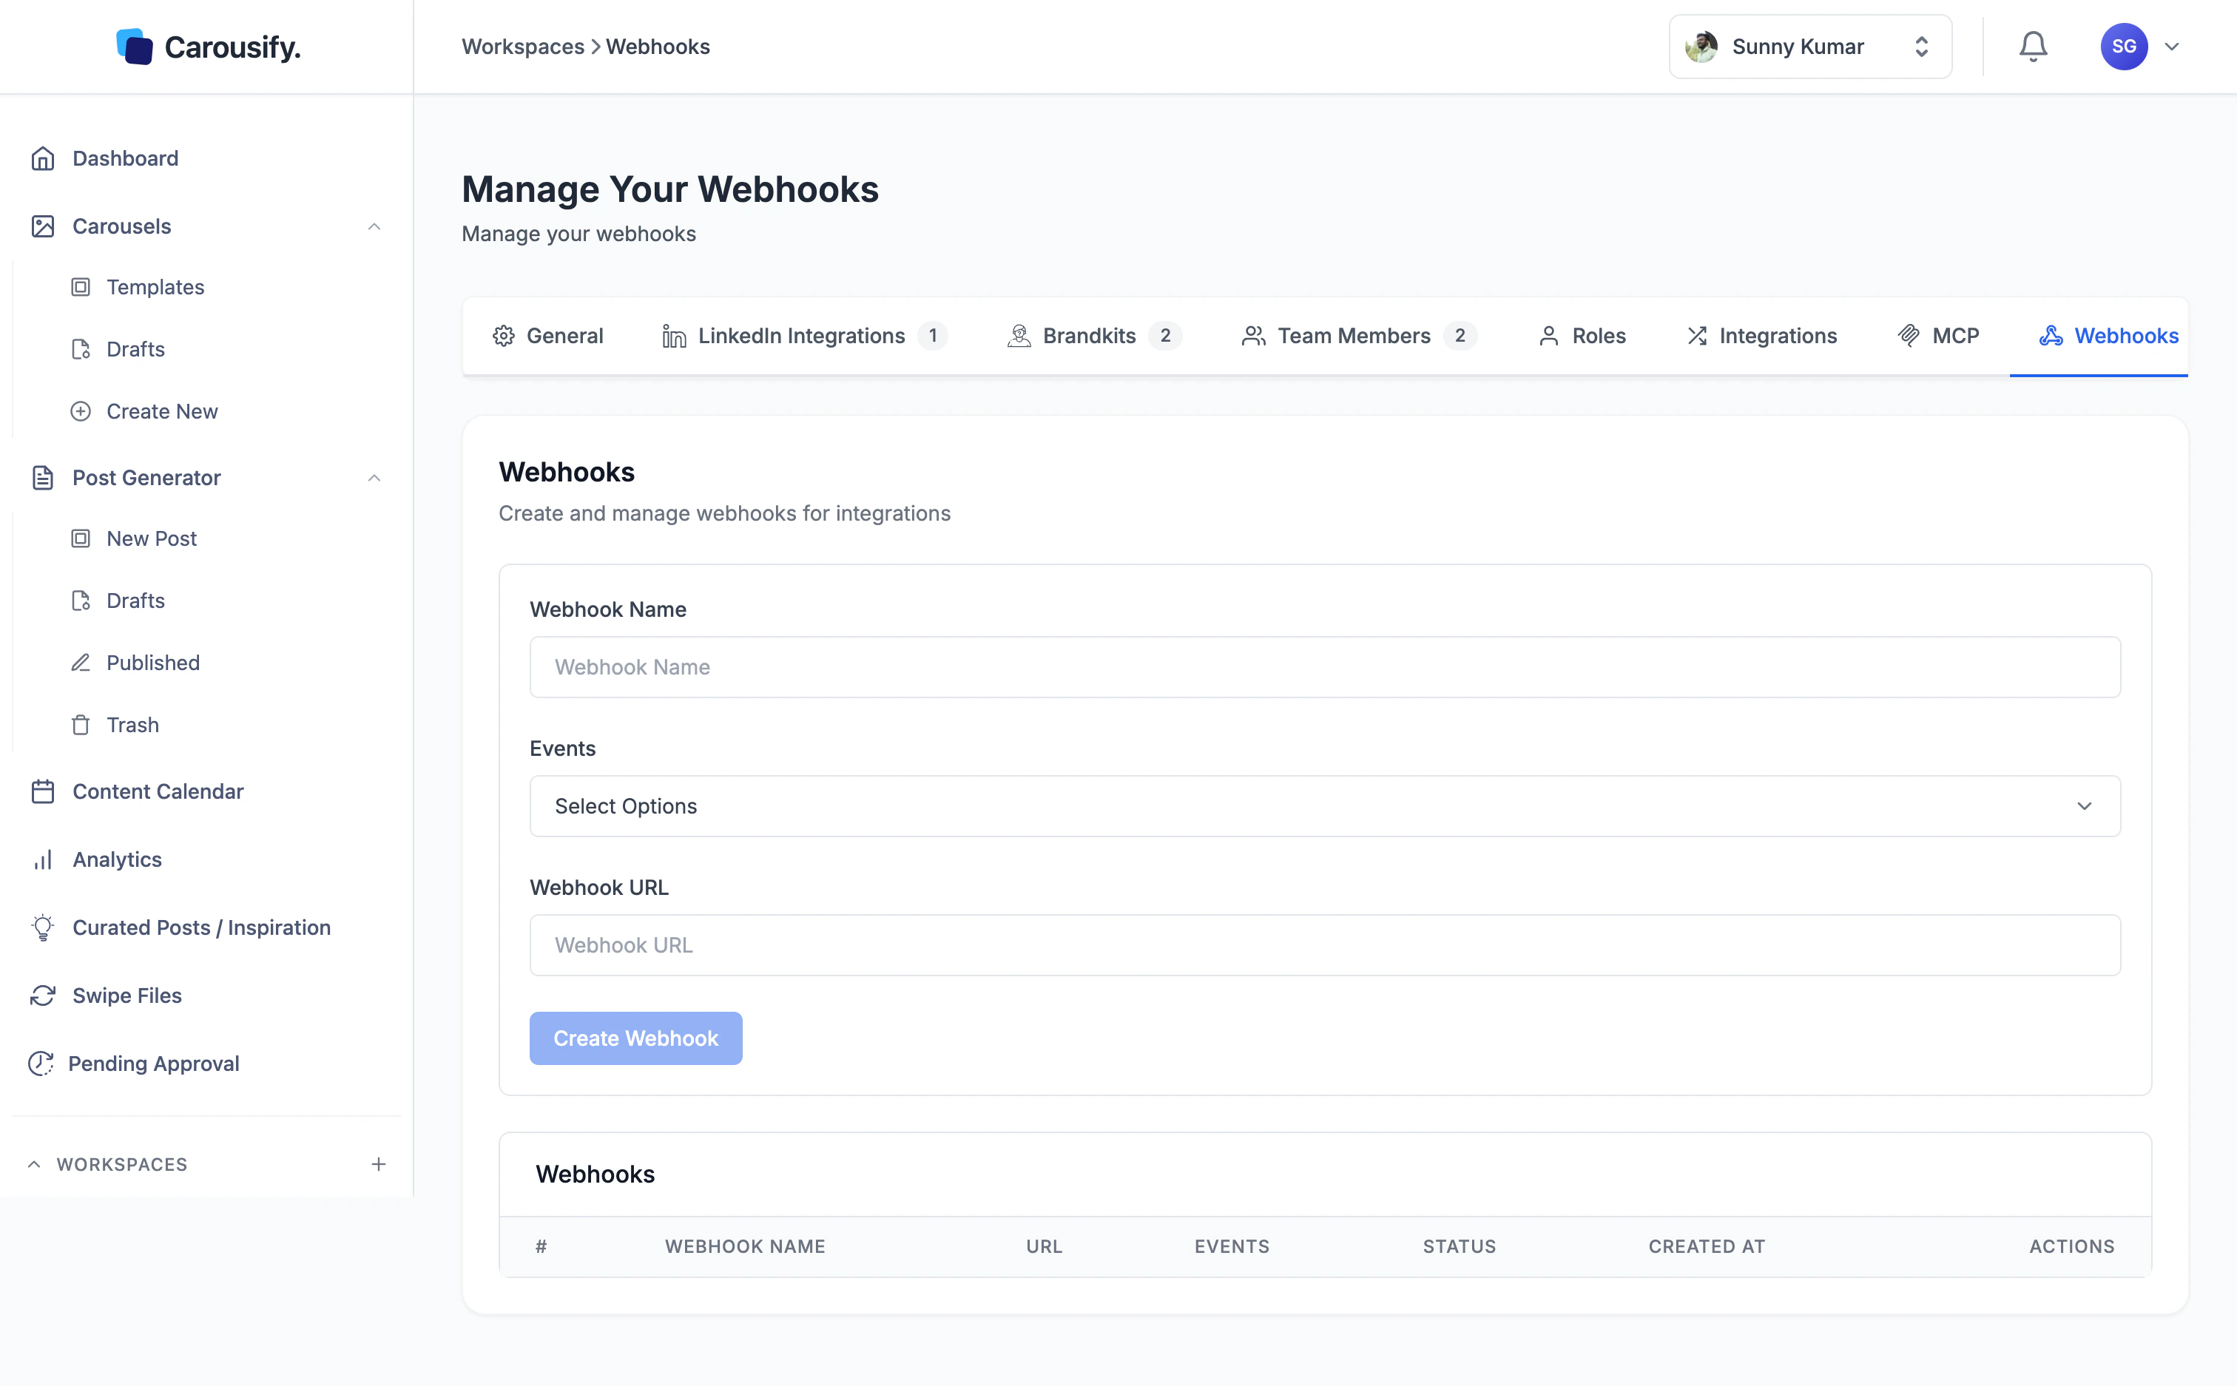Click the Roles person icon
2237x1386 pixels.
point(1548,337)
